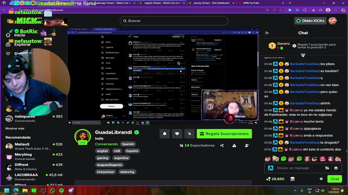This screenshot has height=195, width=348.
Task: Open Spotify from the taskbar
Action: tap(61, 191)
